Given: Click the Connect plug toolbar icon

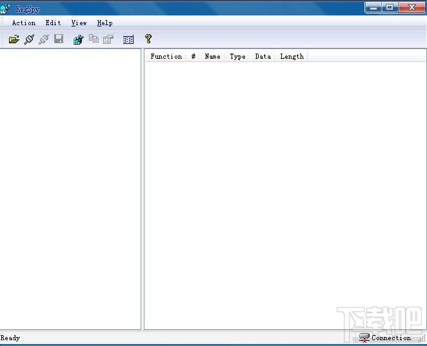Looking at the screenshot, I should pos(29,39).
